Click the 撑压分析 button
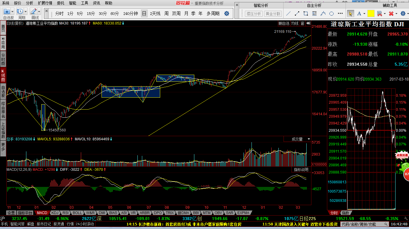This screenshot has width=409, height=229. (254, 14)
